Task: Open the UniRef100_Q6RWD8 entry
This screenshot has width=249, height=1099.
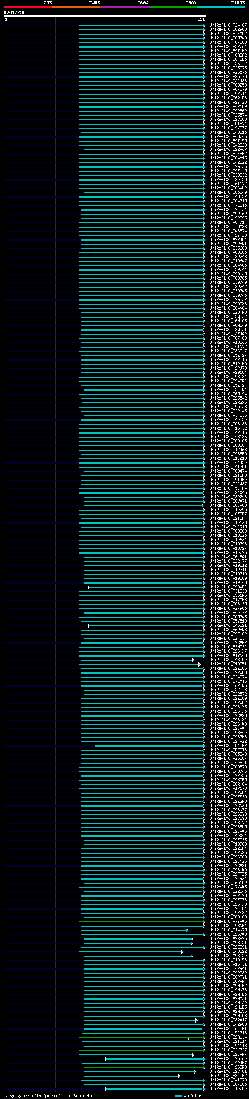Action: coord(228,98)
